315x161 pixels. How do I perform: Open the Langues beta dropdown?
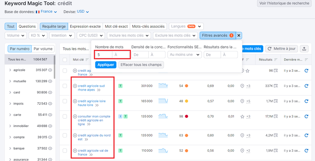186,26
